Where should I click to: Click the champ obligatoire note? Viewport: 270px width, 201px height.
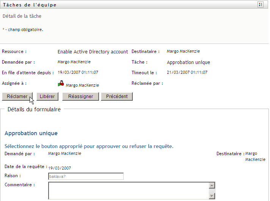coord(23,30)
